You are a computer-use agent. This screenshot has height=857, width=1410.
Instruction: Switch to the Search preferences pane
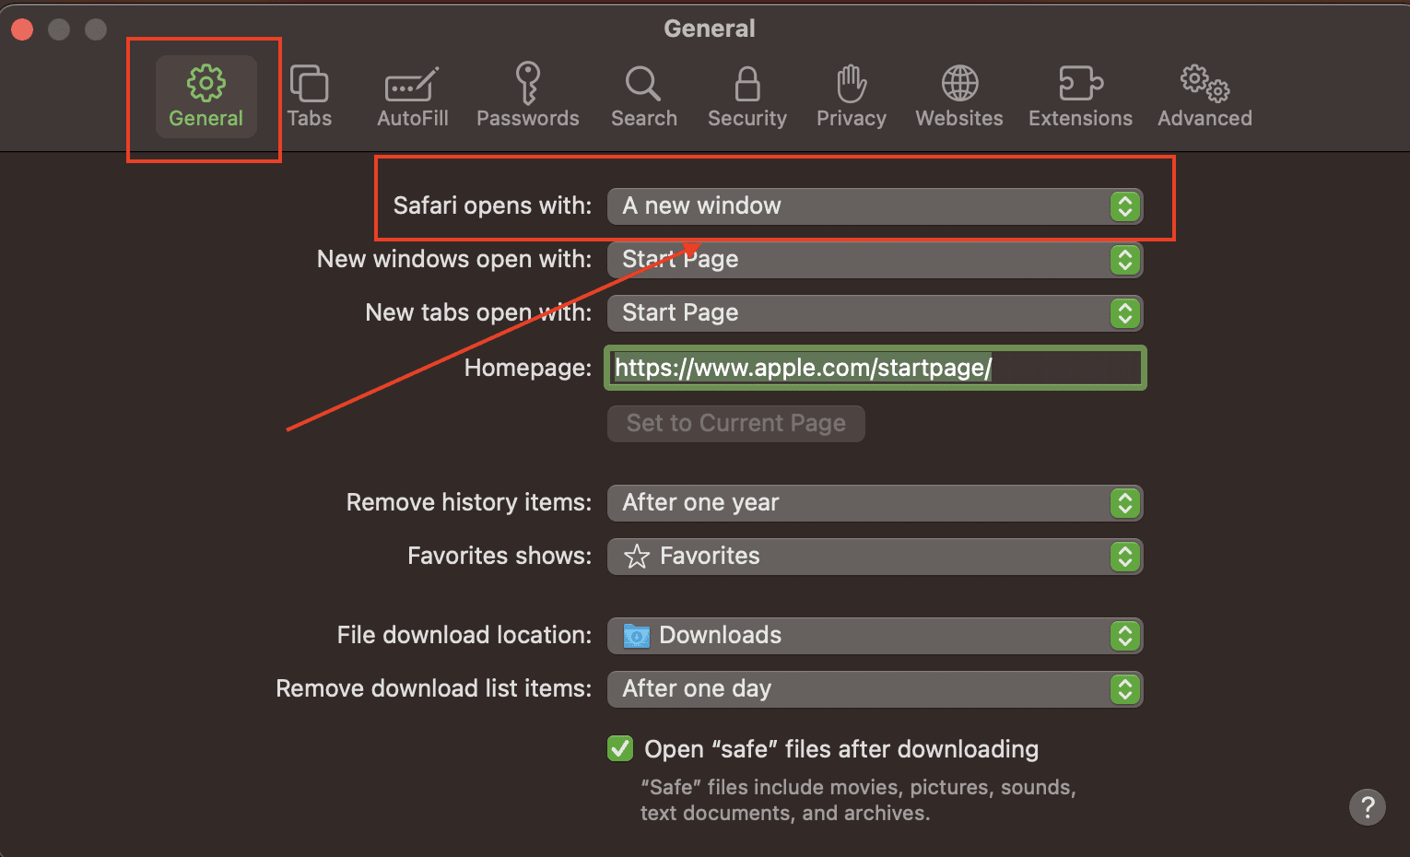643,96
